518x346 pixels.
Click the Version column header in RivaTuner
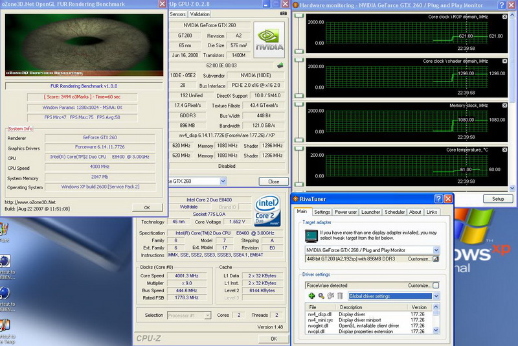[420, 307]
